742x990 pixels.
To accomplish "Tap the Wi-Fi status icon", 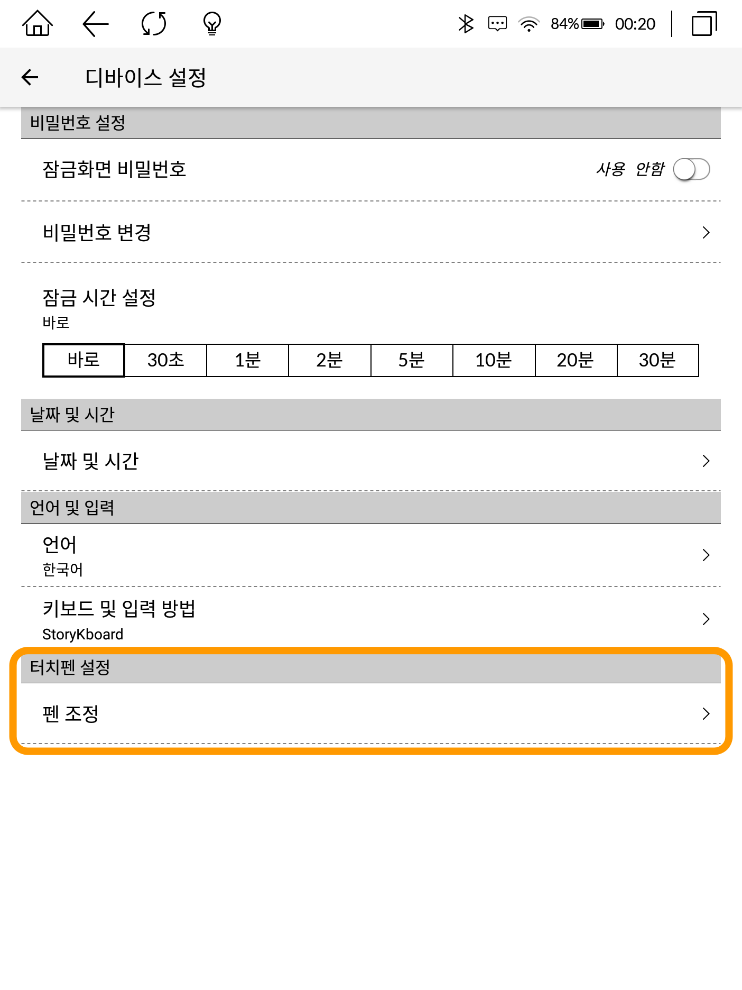I will click(527, 23).
